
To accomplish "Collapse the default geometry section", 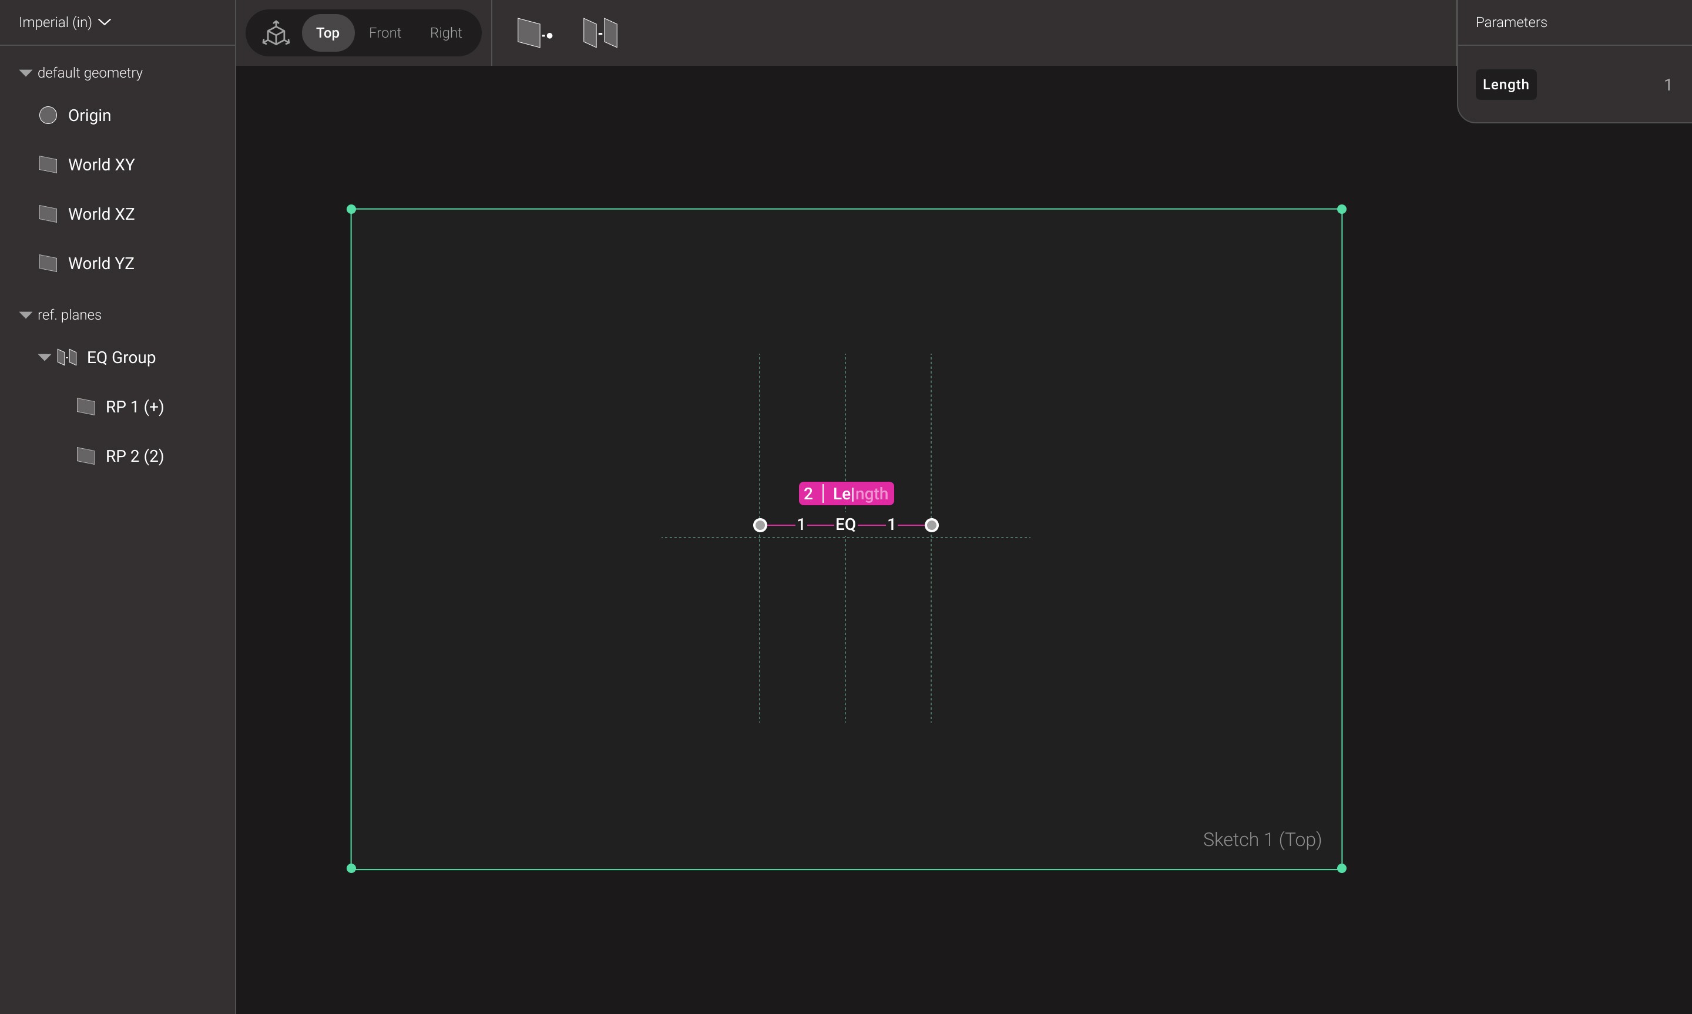I will [25, 72].
